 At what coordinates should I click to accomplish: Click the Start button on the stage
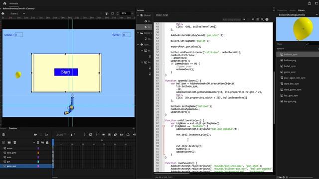[66, 72]
